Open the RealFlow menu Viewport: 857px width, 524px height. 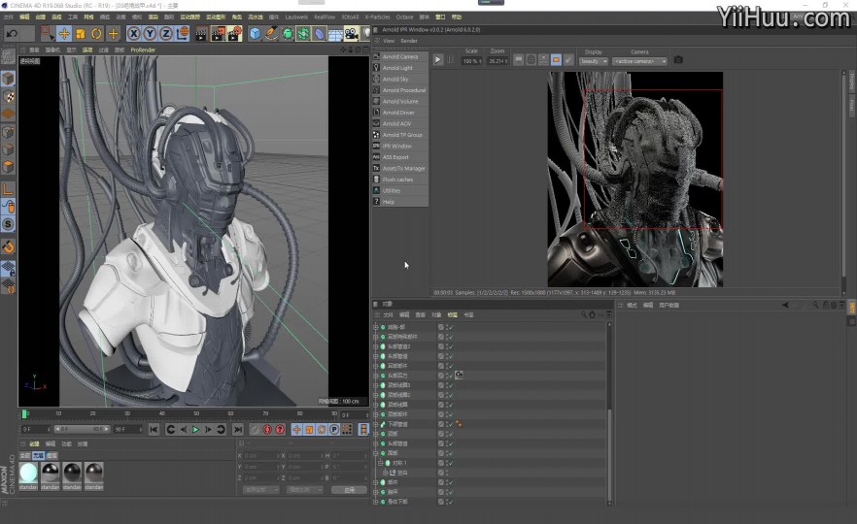(325, 16)
